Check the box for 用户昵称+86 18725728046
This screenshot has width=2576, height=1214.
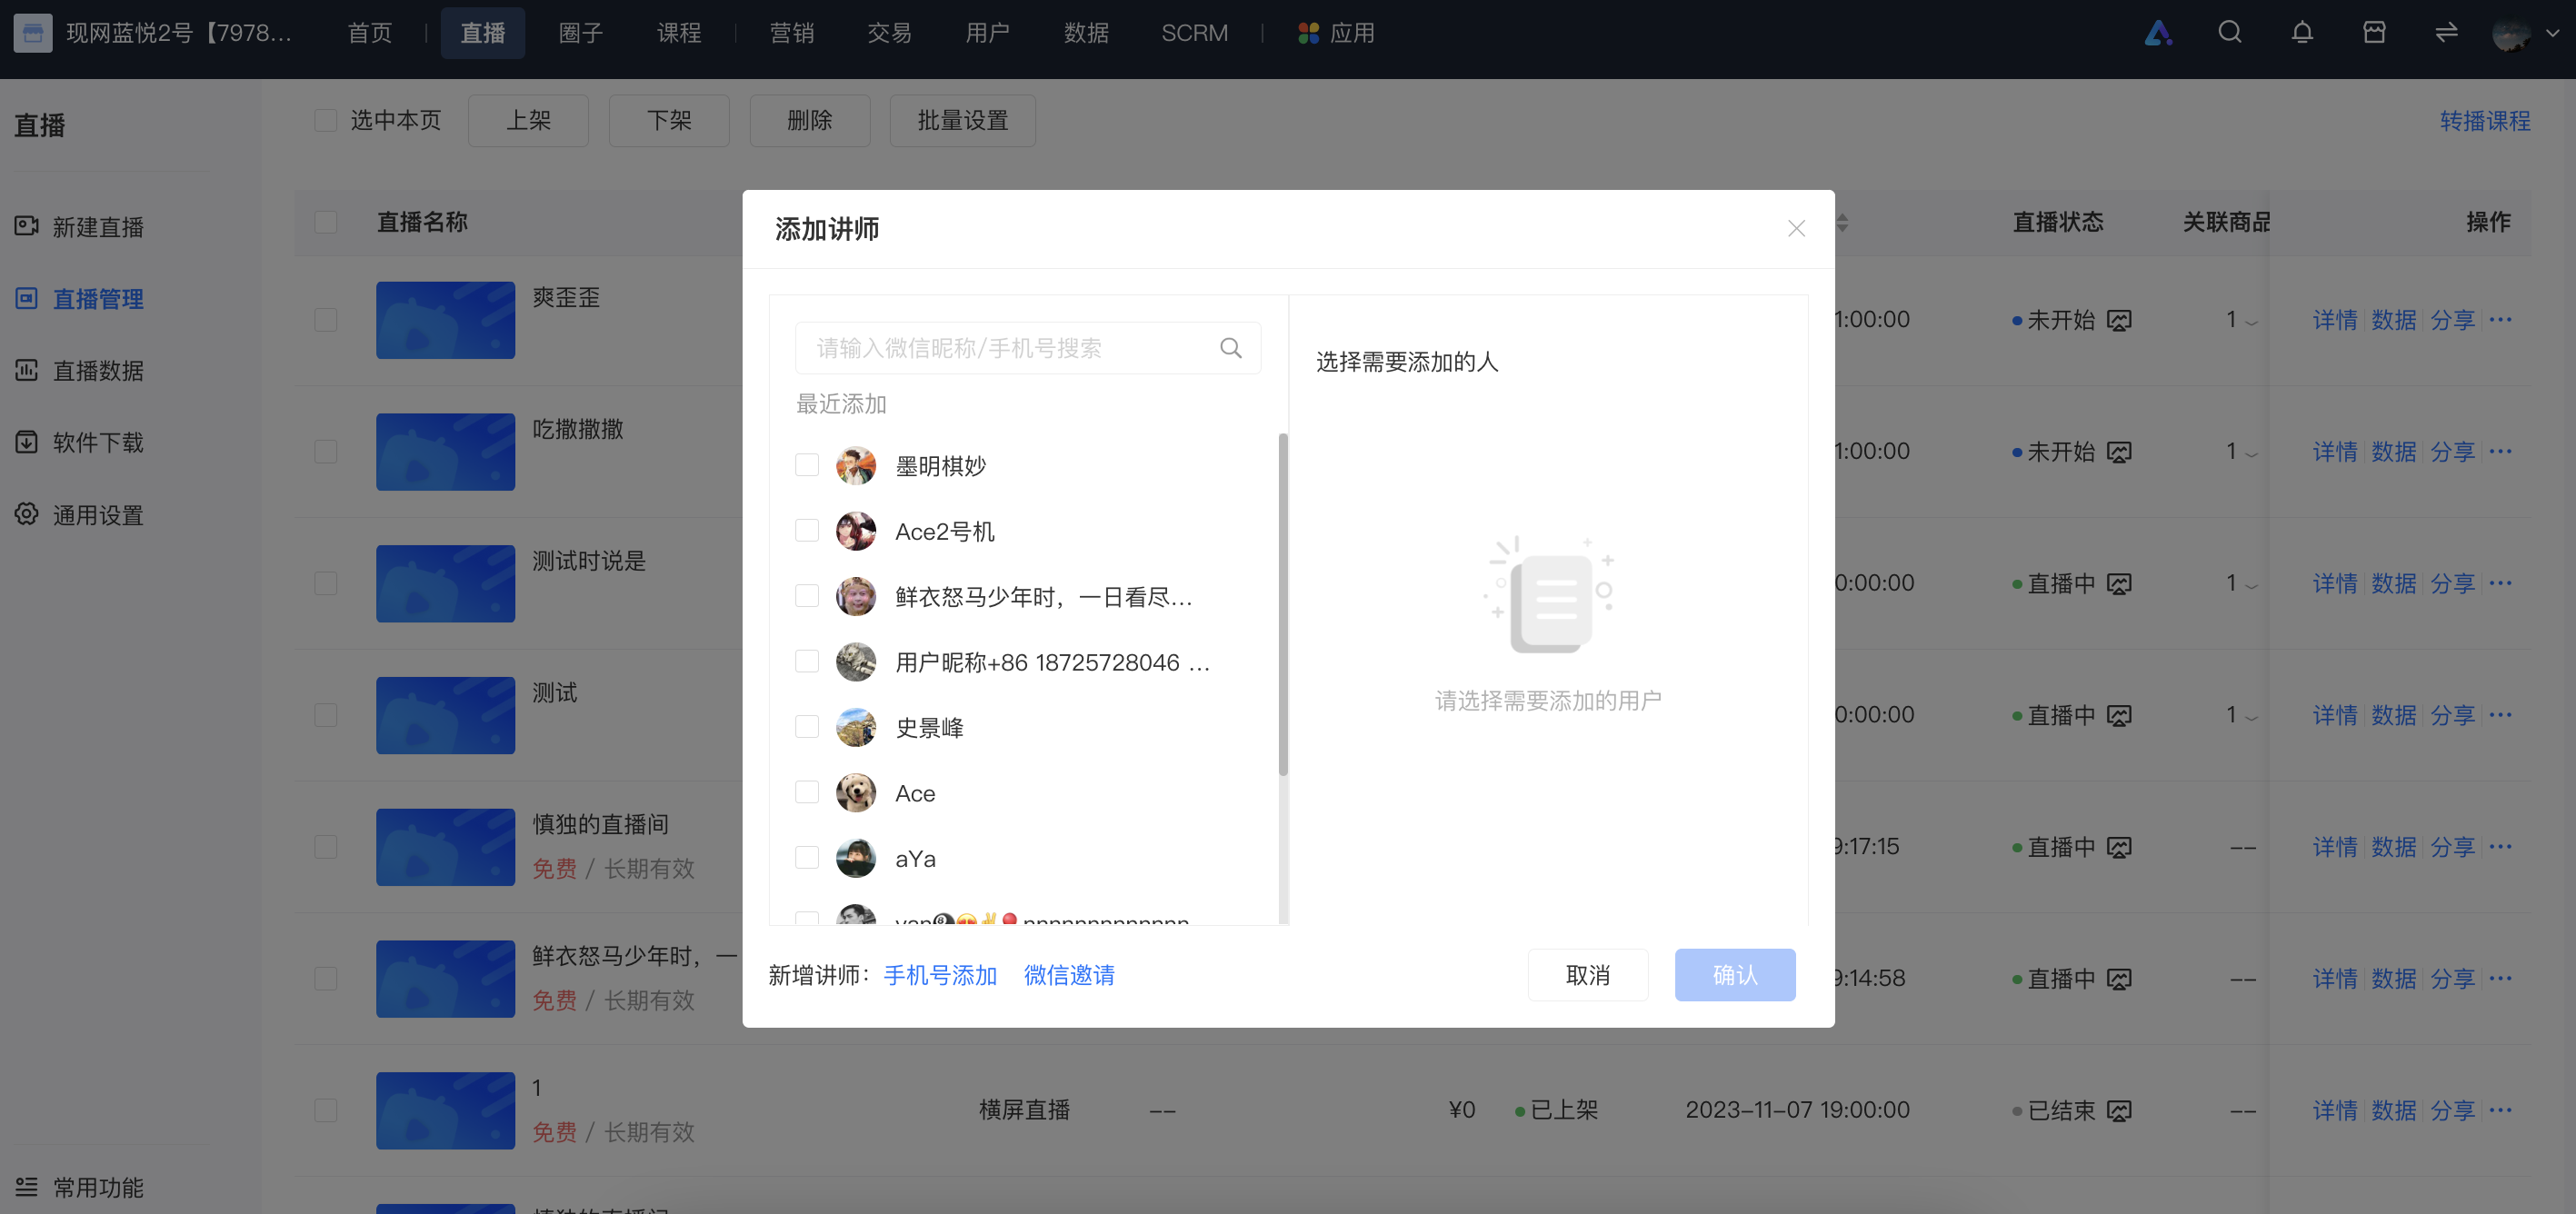(807, 661)
